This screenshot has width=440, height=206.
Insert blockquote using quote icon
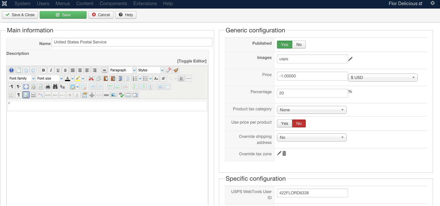pos(104,70)
